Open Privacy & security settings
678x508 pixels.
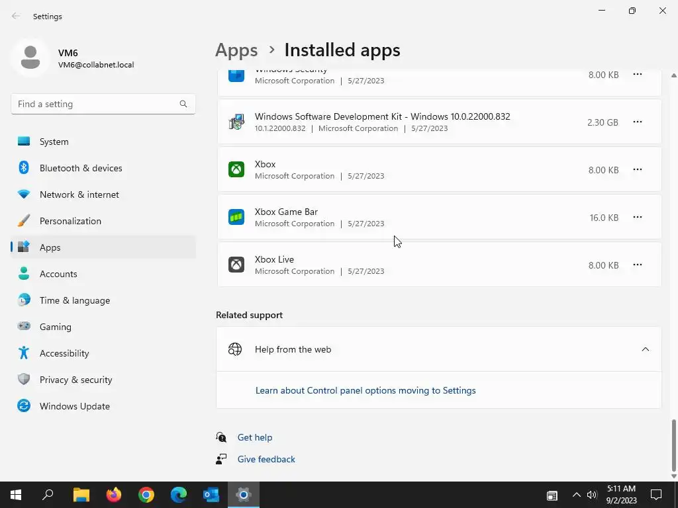pos(103,380)
